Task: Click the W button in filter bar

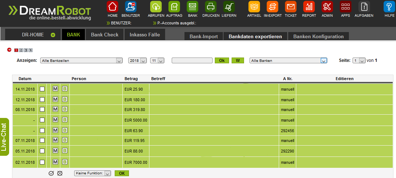Action: pos(238,60)
